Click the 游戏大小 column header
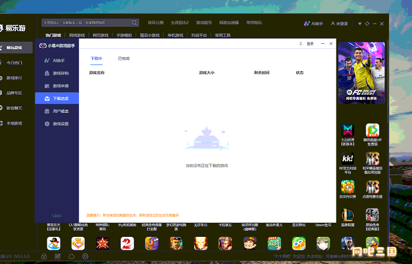412x264 pixels. pyautogui.click(x=207, y=73)
